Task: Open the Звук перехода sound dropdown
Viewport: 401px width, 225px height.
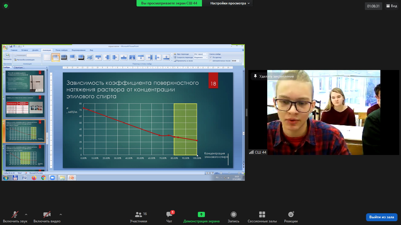Action: click(201, 54)
